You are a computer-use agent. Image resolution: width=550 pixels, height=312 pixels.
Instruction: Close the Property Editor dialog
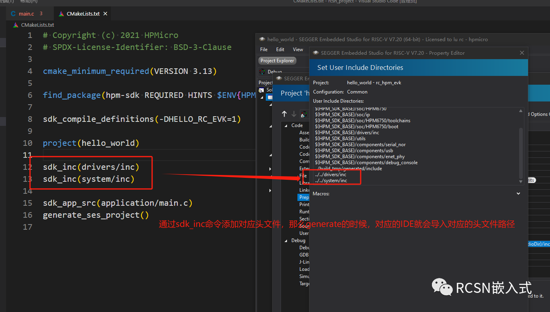(522, 53)
